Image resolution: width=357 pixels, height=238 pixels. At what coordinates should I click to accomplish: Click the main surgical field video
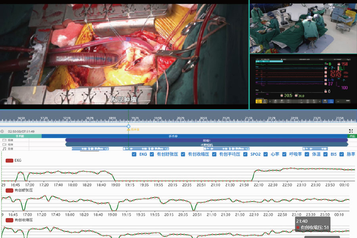(124, 54)
